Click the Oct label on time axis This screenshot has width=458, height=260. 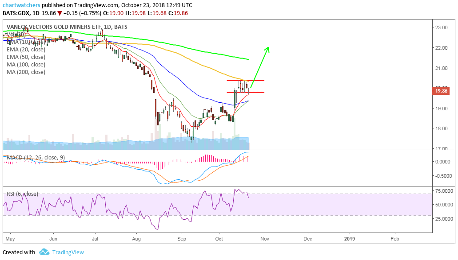(x=219, y=239)
